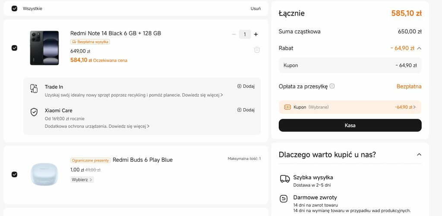Increase Redmi Note 14 quantity with plus
Screen dimensions: 442x216
click(256, 34)
